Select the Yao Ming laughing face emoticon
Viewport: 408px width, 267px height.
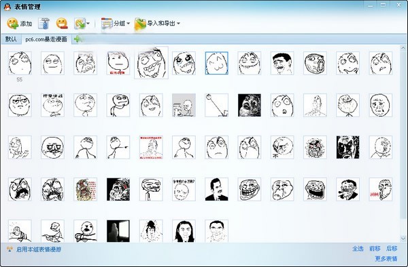tap(282, 63)
